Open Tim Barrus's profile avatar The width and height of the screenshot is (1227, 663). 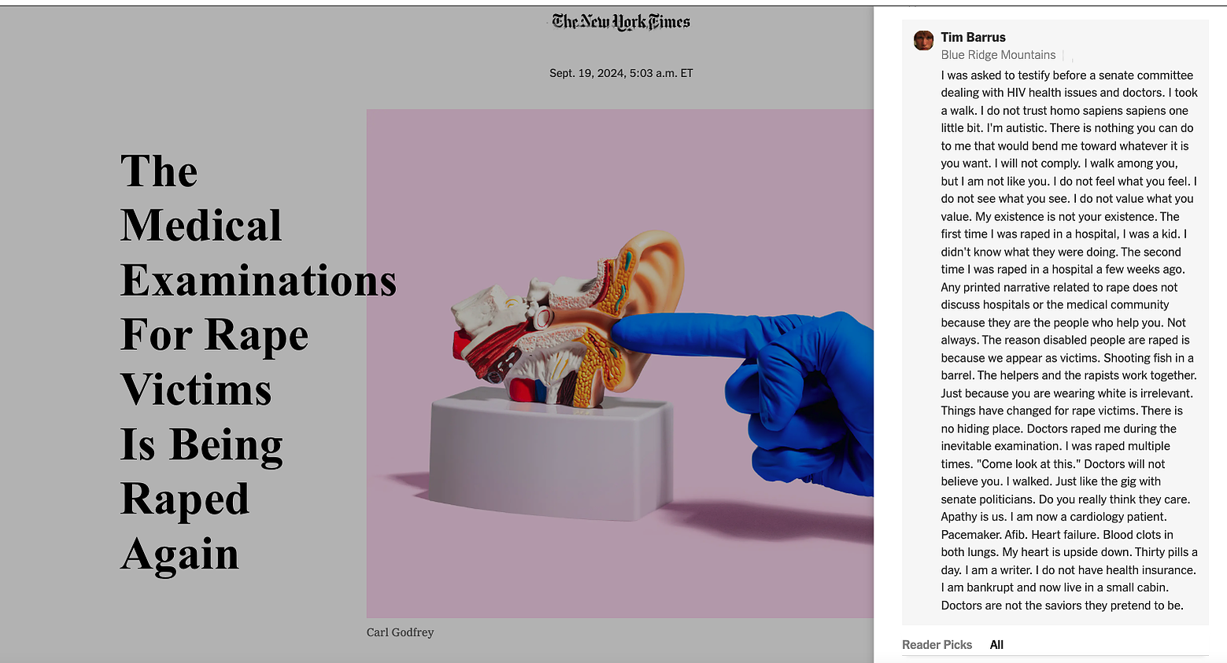[x=923, y=40]
